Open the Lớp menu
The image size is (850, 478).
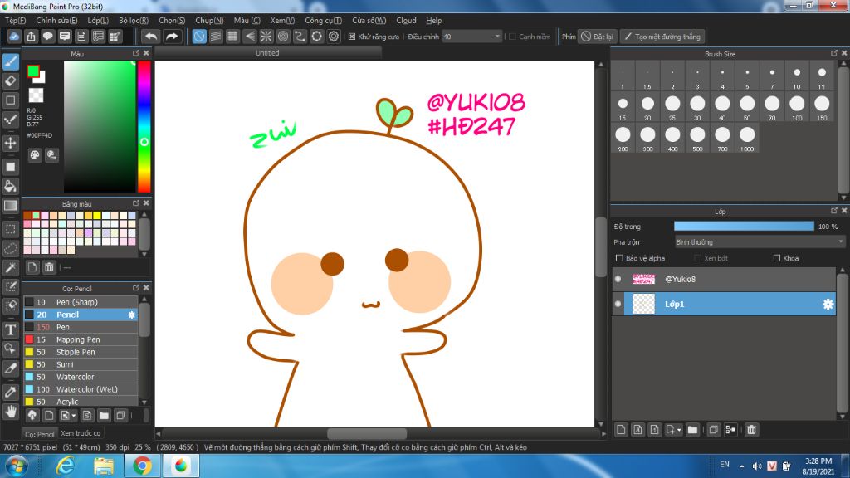(x=98, y=21)
